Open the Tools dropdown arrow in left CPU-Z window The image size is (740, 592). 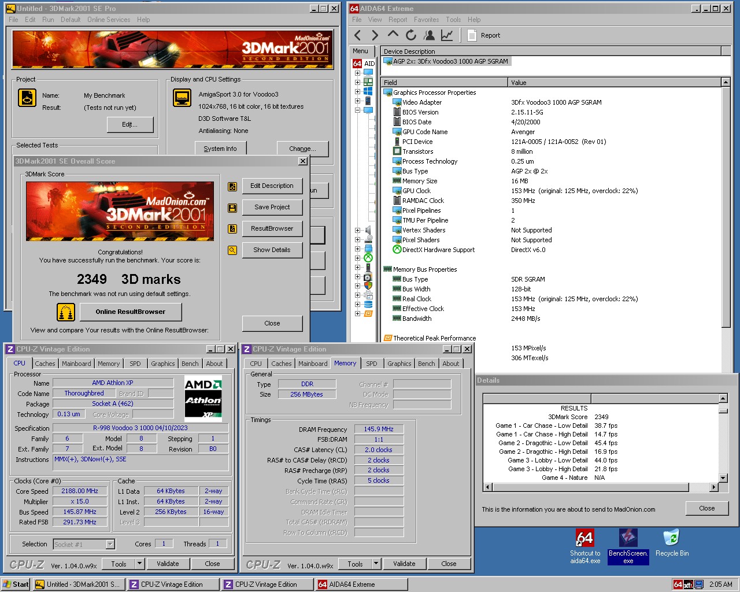[139, 564]
